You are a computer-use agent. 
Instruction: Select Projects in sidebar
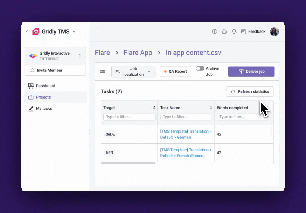(56, 97)
